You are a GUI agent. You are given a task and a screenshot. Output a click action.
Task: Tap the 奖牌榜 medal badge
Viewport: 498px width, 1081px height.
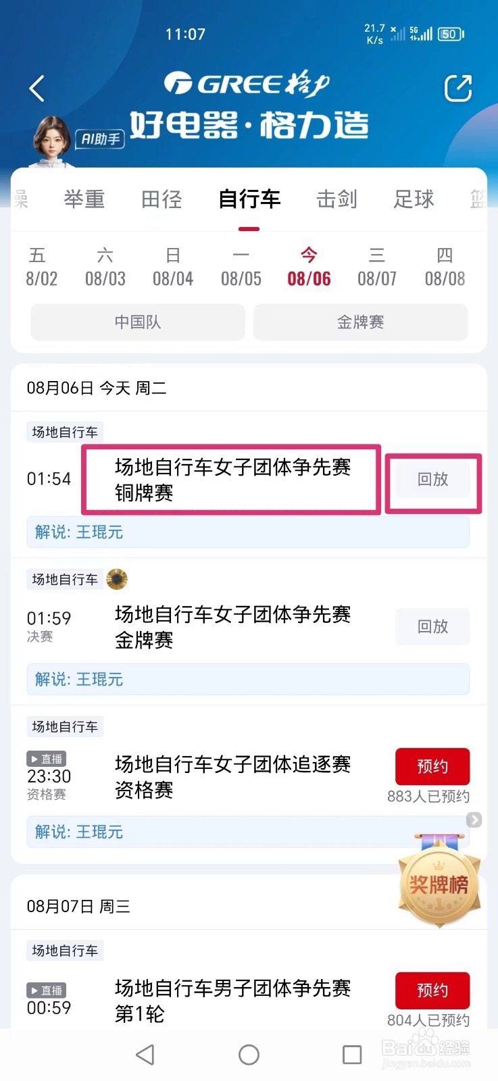click(439, 880)
